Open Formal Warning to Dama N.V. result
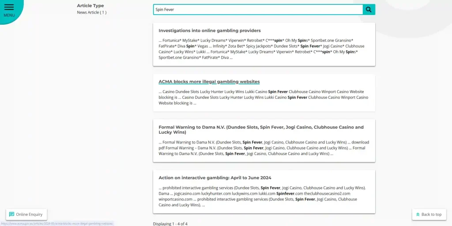This screenshot has width=452, height=226. click(261, 130)
